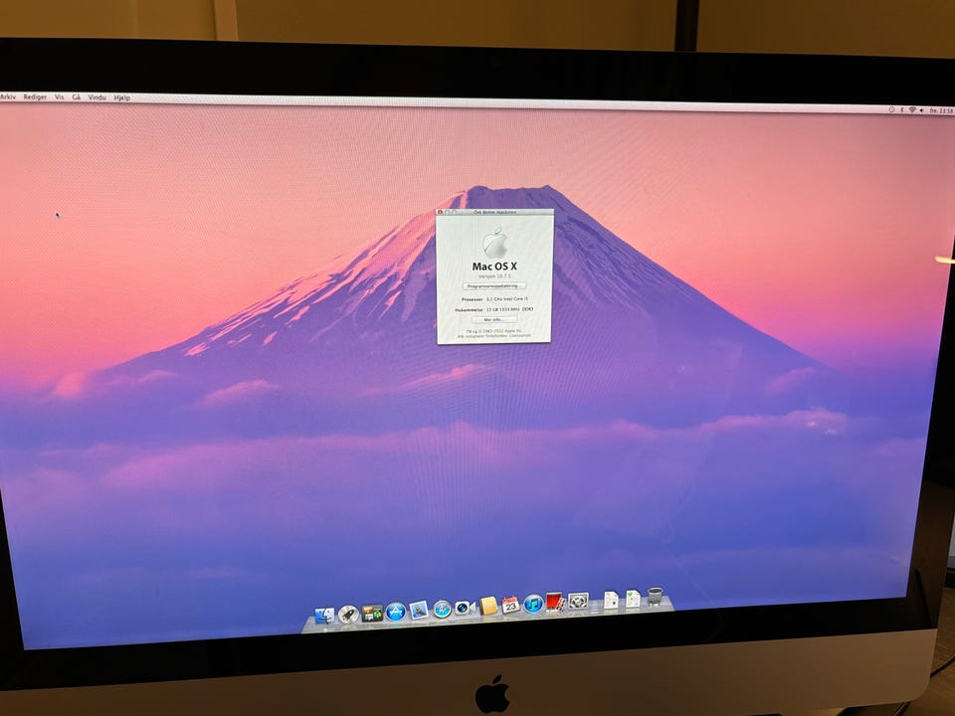Image resolution: width=955 pixels, height=716 pixels.
Task: Click the Mac OS X heading text
Action: coord(494,267)
